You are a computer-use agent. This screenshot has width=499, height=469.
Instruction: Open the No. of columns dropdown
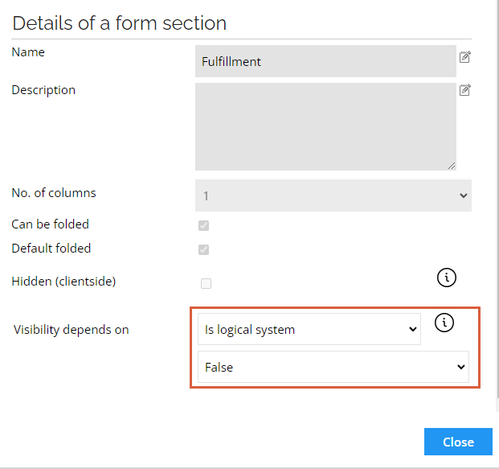[333, 195]
